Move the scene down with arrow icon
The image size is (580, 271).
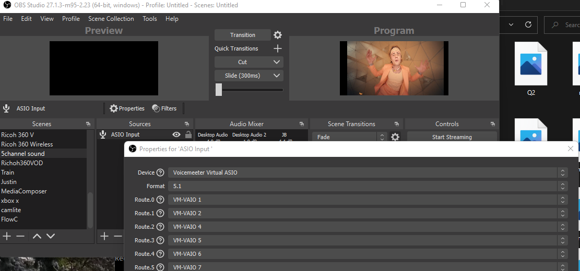pos(51,236)
